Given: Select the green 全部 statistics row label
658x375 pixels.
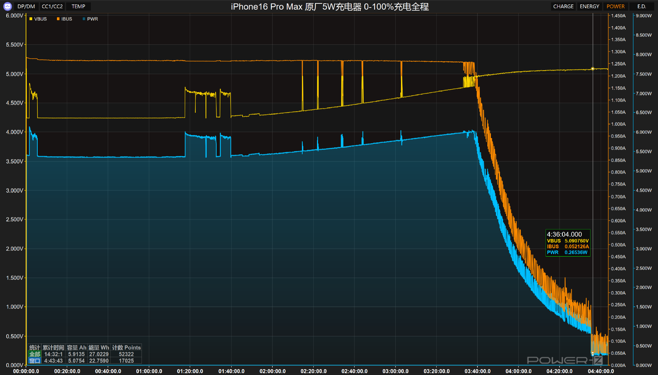Looking at the screenshot, I should 35,354.
